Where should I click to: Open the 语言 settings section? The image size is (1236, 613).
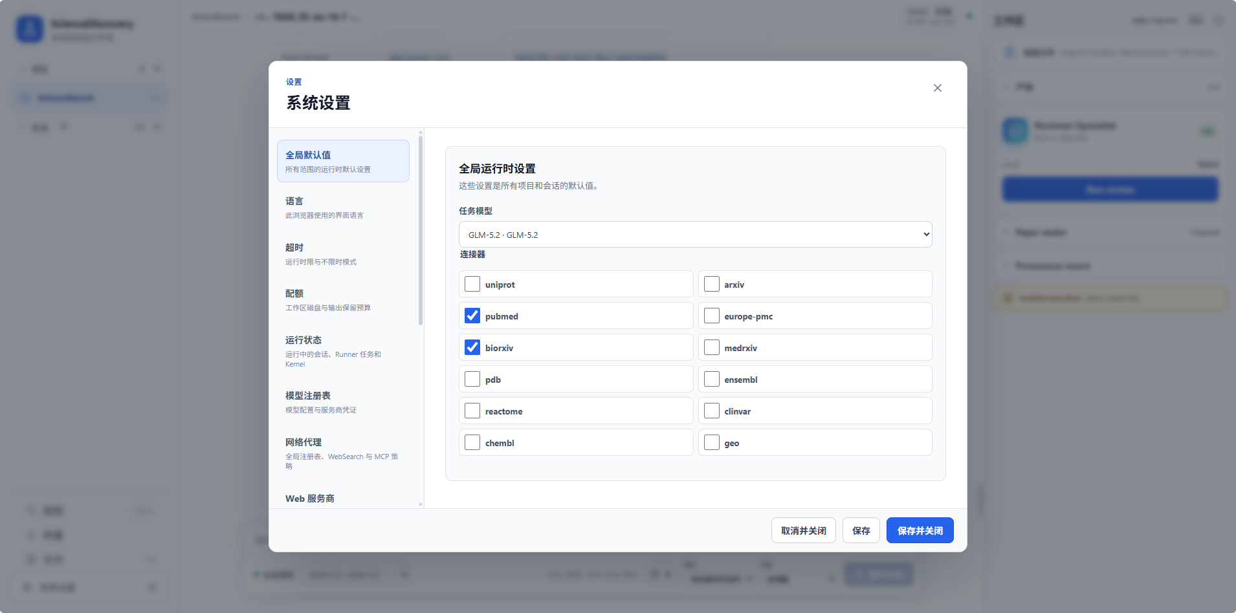[343, 208]
